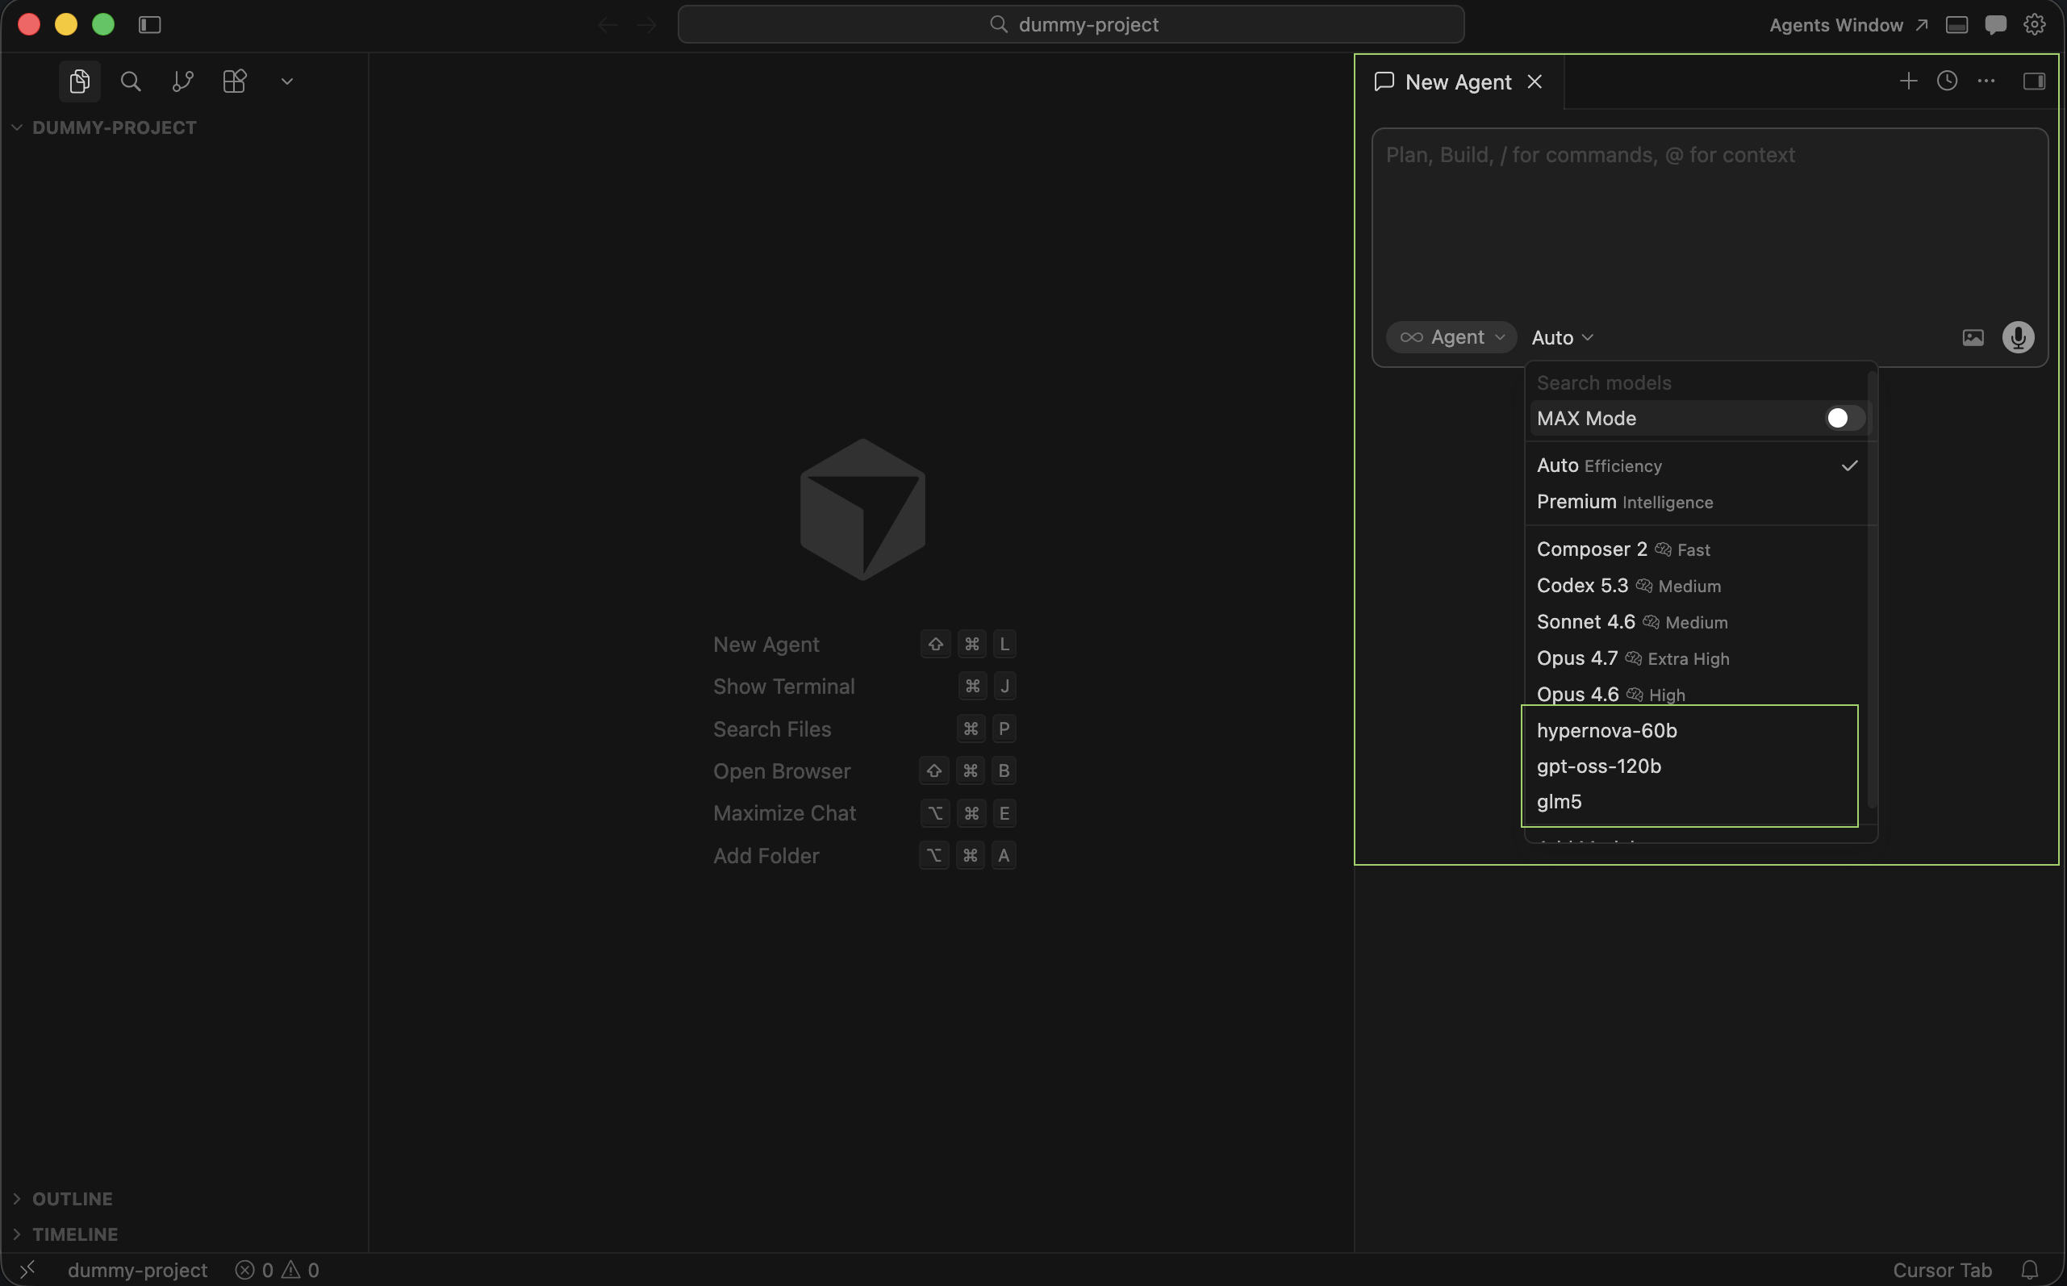Click the go back arrow
Screen dimensions: 2067x1286
(x=607, y=25)
